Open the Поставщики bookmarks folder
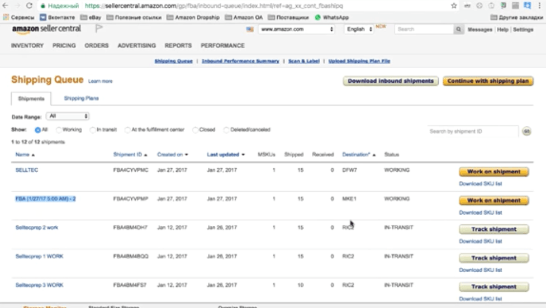 click(x=288, y=17)
